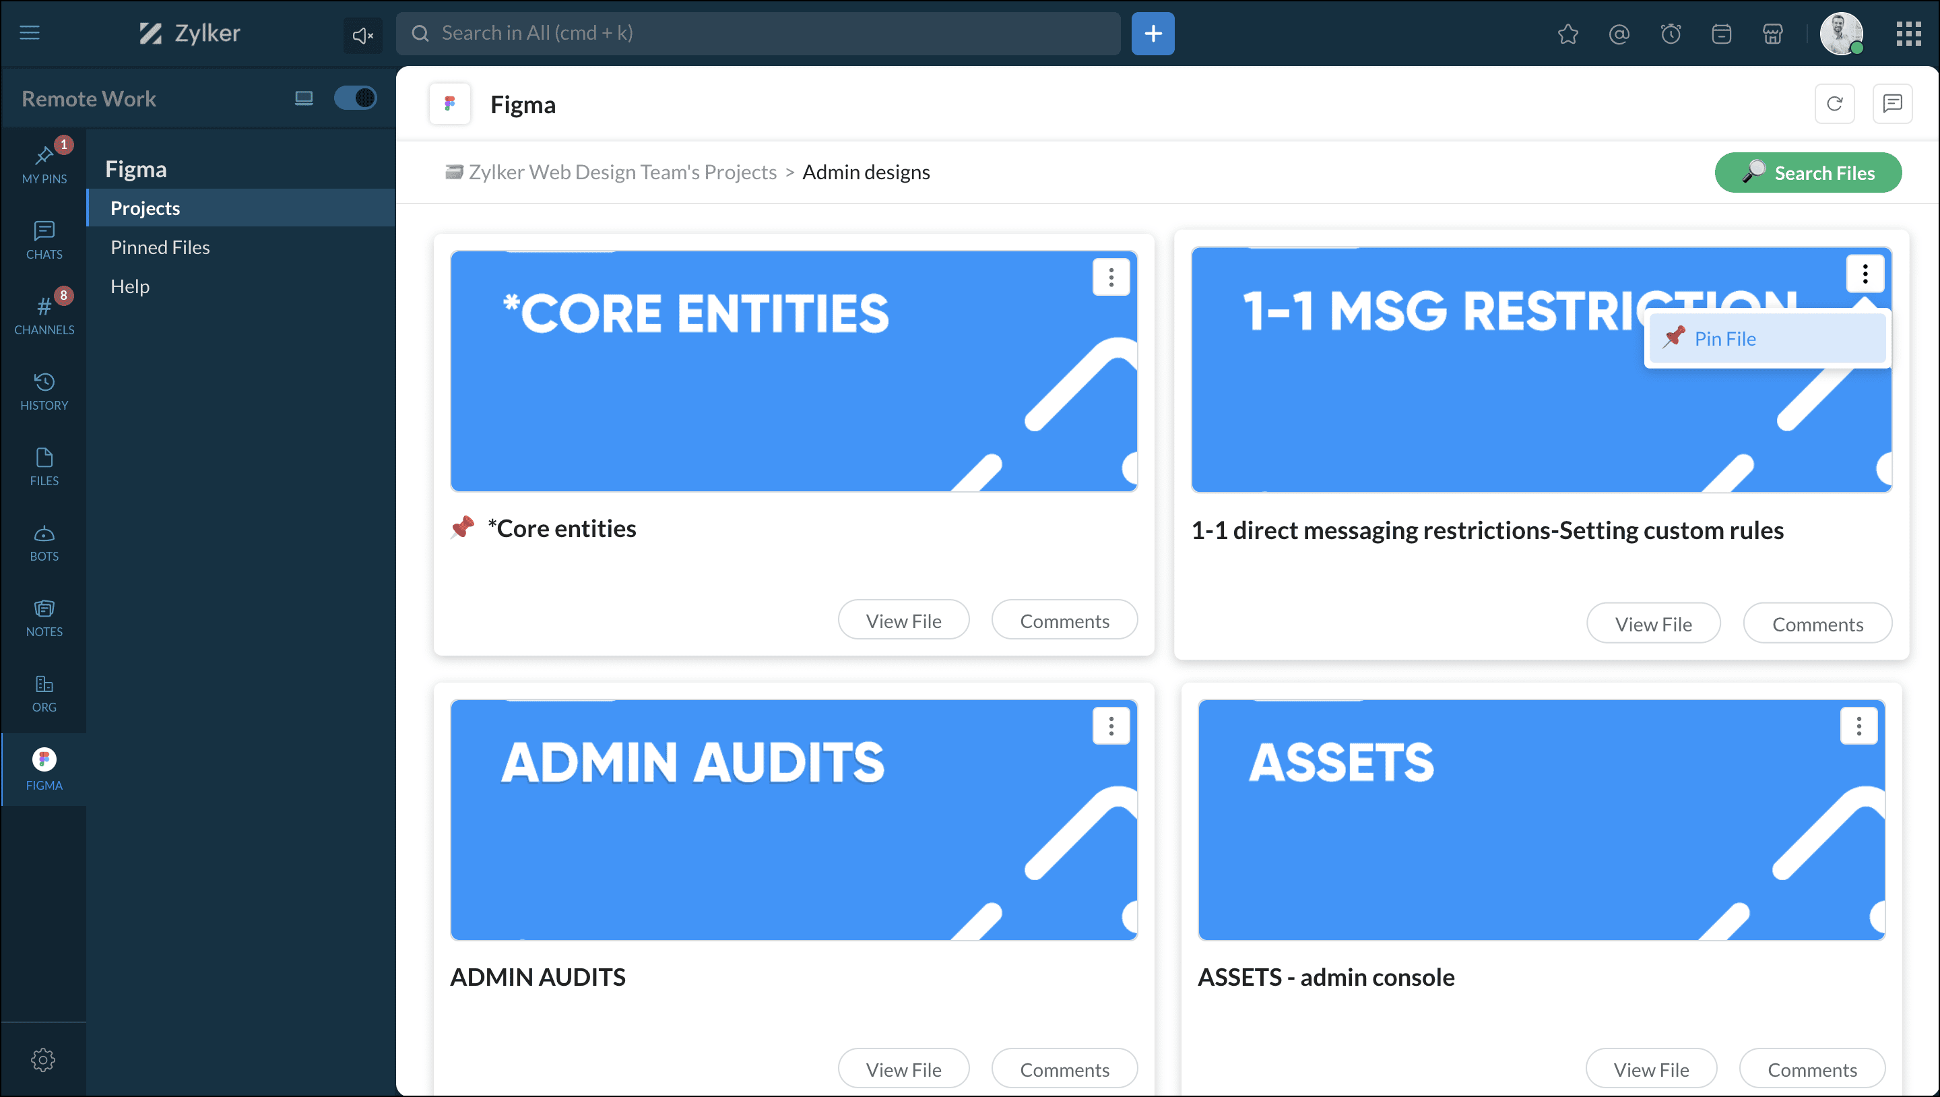Unpin the *Core entities file pin
Screen dimensions: 1940x1097
[462, 528]
